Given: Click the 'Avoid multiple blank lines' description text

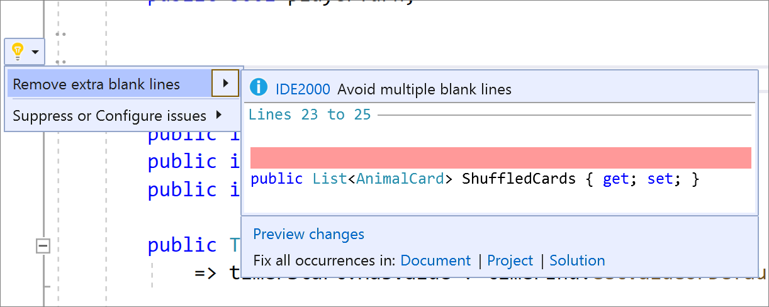Looking at the screenshot, I should (x=424, y=89).
